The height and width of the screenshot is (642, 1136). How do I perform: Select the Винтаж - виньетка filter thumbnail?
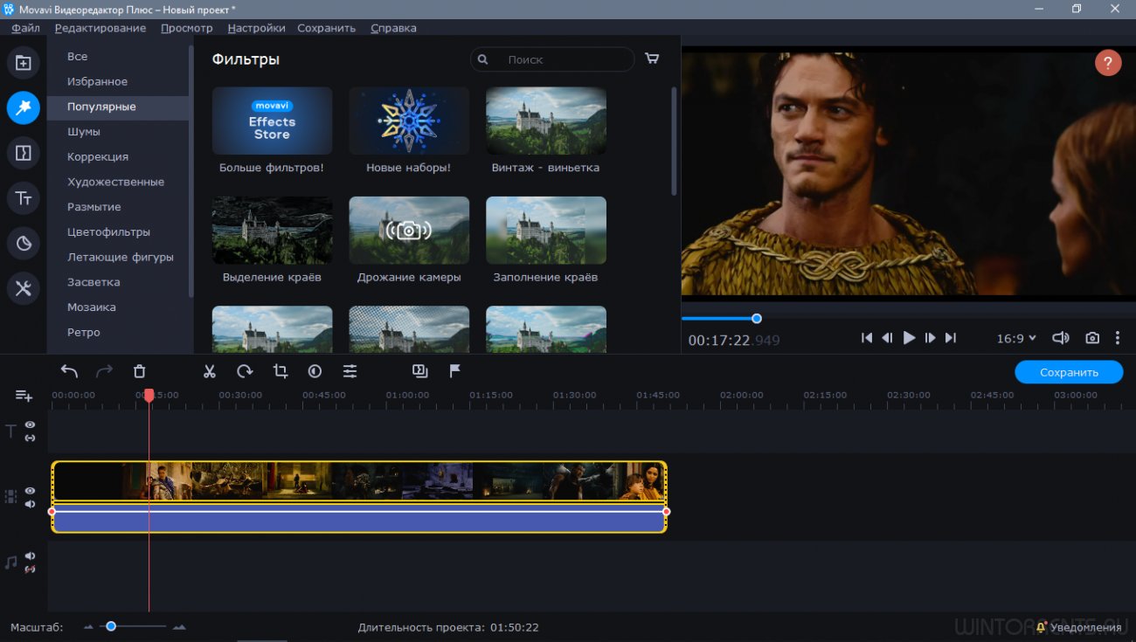[x=546, y=121]
